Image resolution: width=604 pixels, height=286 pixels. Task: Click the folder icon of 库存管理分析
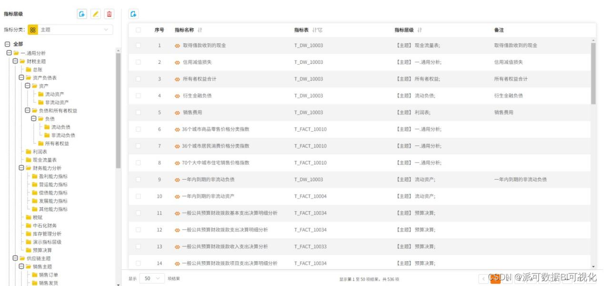click(x=29, y=234)
